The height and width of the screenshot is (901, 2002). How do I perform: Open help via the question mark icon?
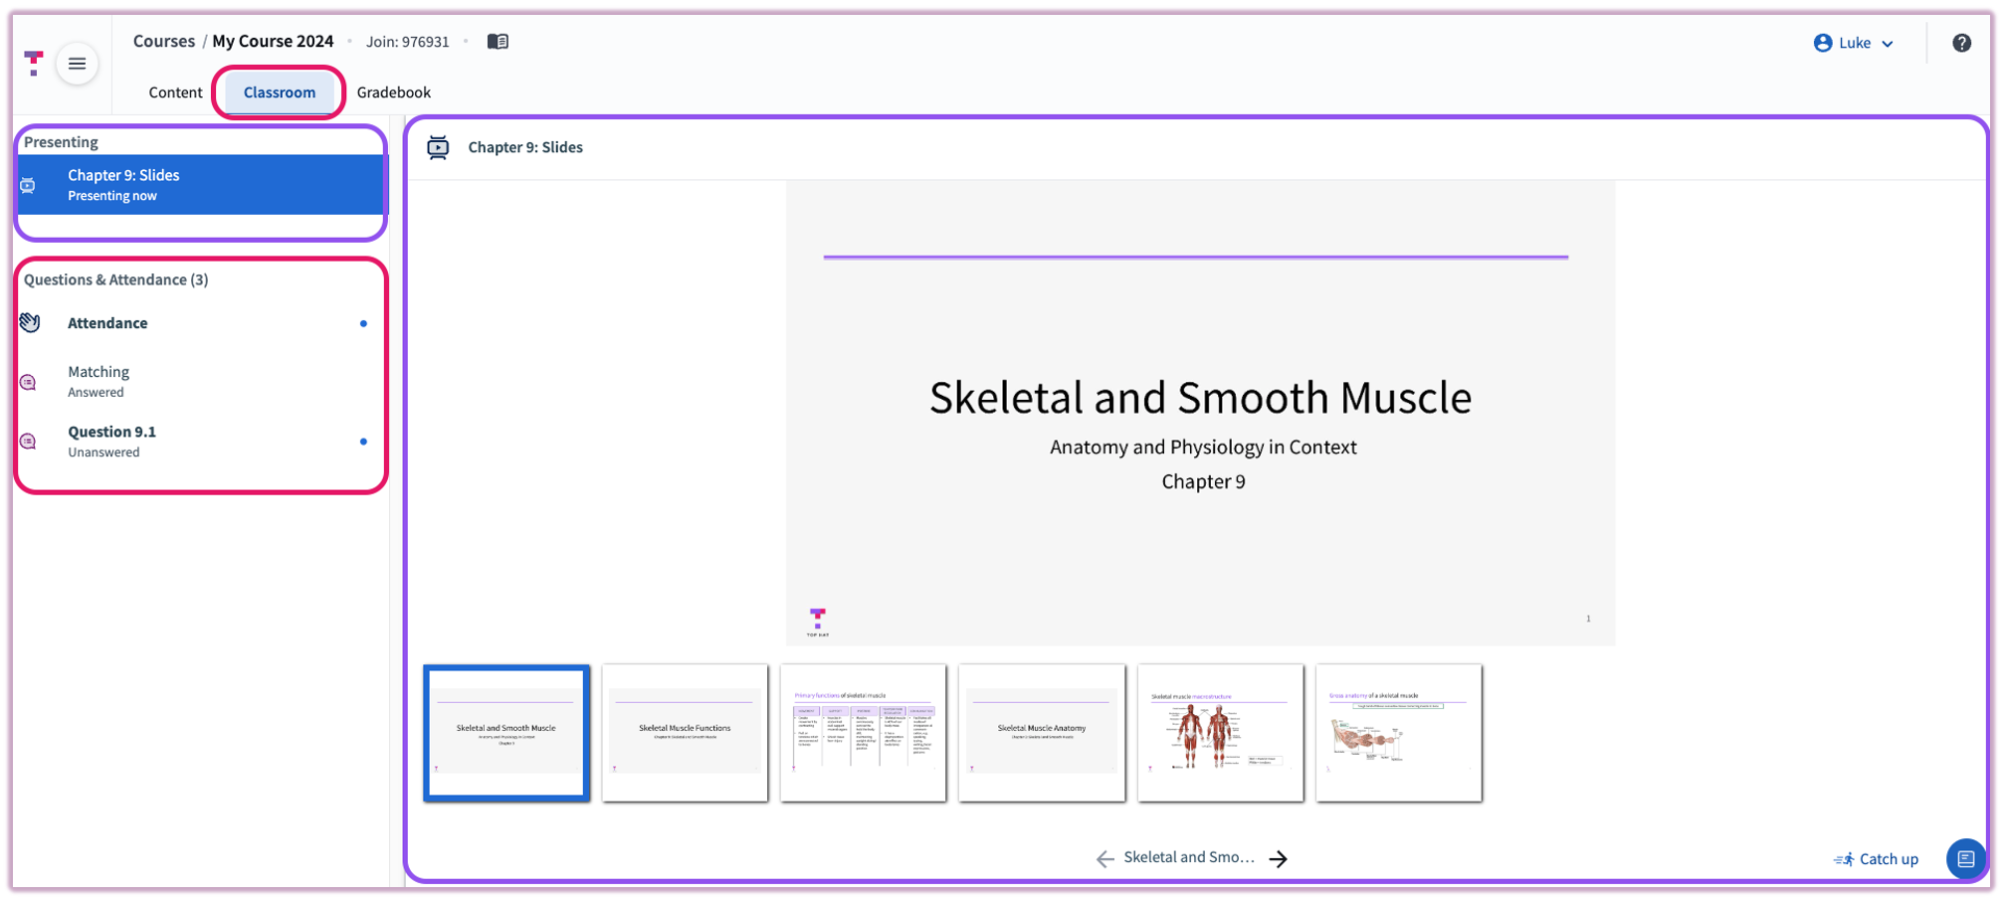click(1962, 42)
